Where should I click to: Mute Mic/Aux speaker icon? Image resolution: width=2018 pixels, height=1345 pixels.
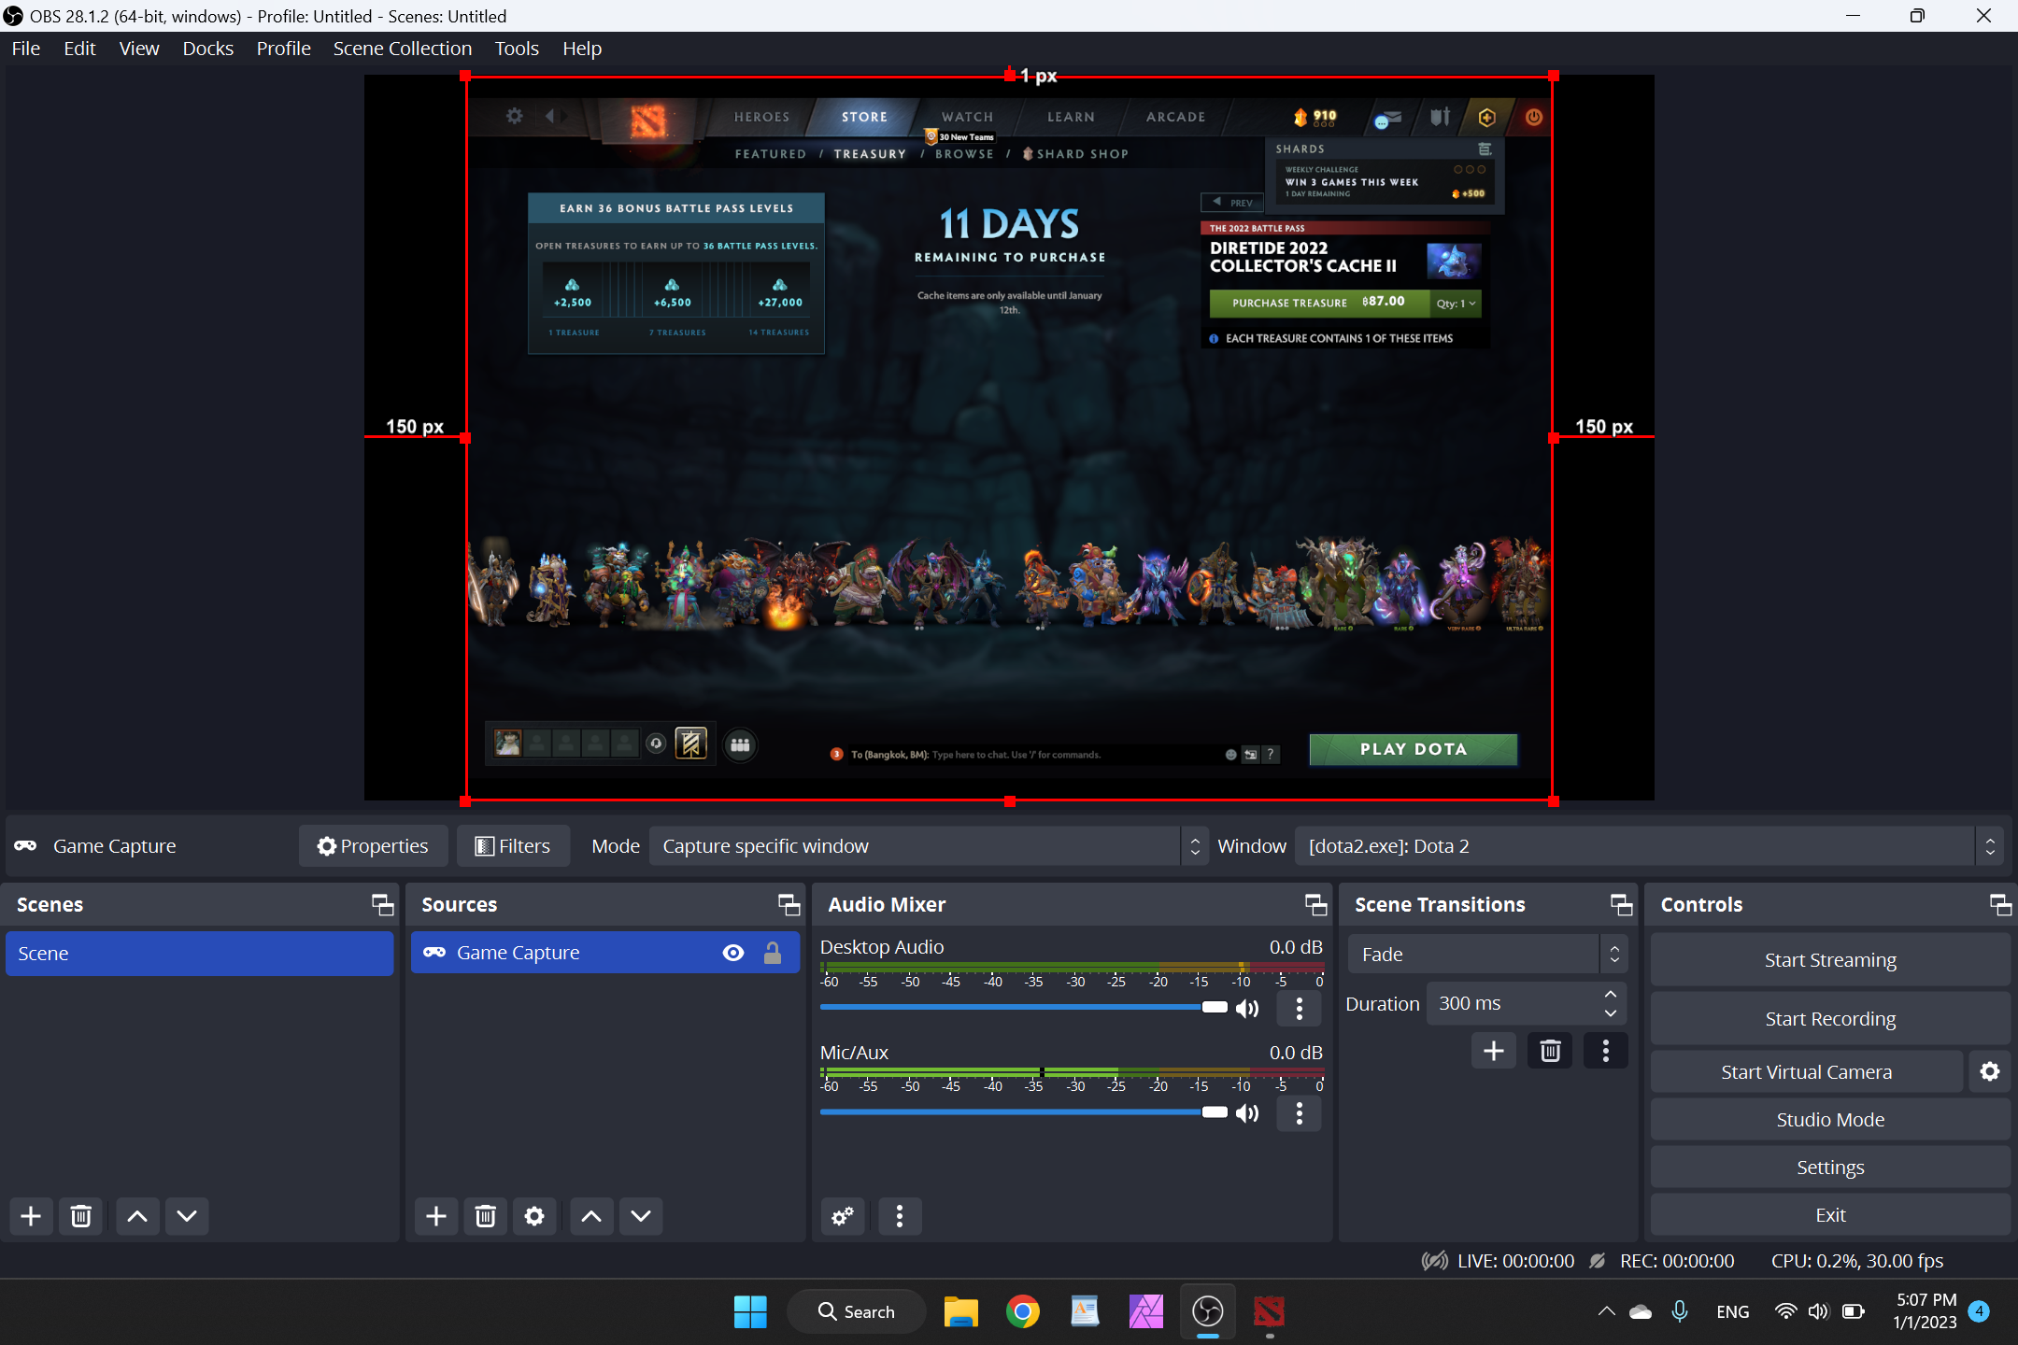1247,1113
